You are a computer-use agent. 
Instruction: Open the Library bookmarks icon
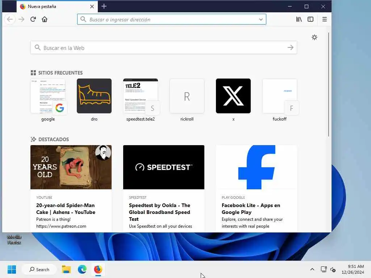299,20
